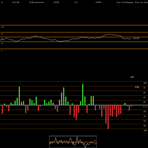
Task: Click the -100 label on the MR axis
Action: [145, 131]
